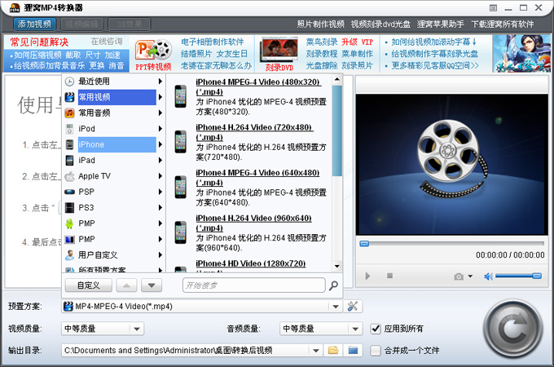Click the PS3 console icon
Viewport: 554px width, 367px height.
(x=69, y=207)
